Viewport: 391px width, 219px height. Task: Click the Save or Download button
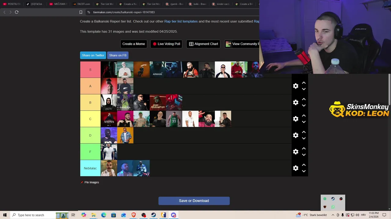tap(194, 201)
